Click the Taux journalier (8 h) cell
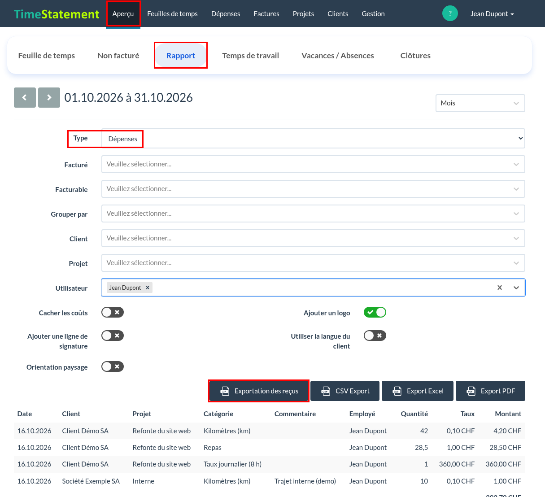 (232, 464)
